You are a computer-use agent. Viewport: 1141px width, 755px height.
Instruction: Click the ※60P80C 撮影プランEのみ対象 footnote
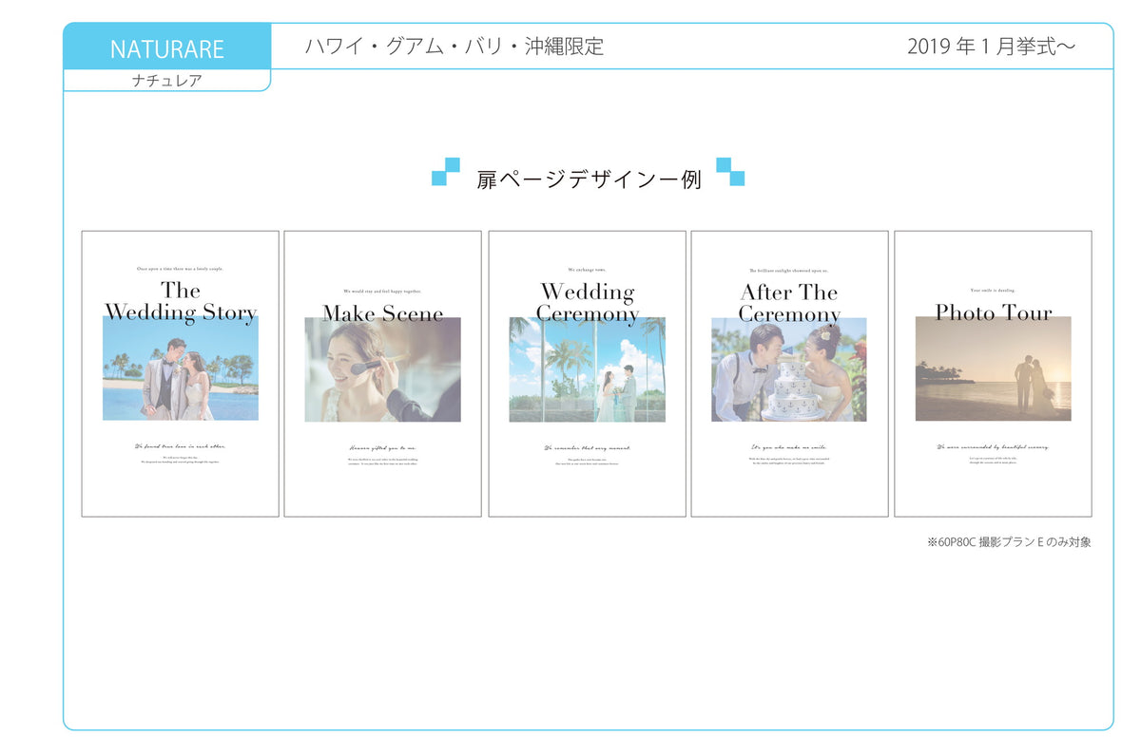[1009, 542]
